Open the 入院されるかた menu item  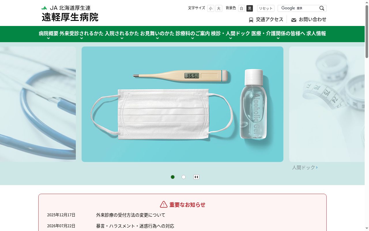(x=122, y=33)
